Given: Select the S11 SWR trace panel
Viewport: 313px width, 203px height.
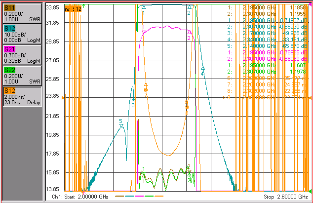Looking at the screenshot, I should [x=22, y=14].
